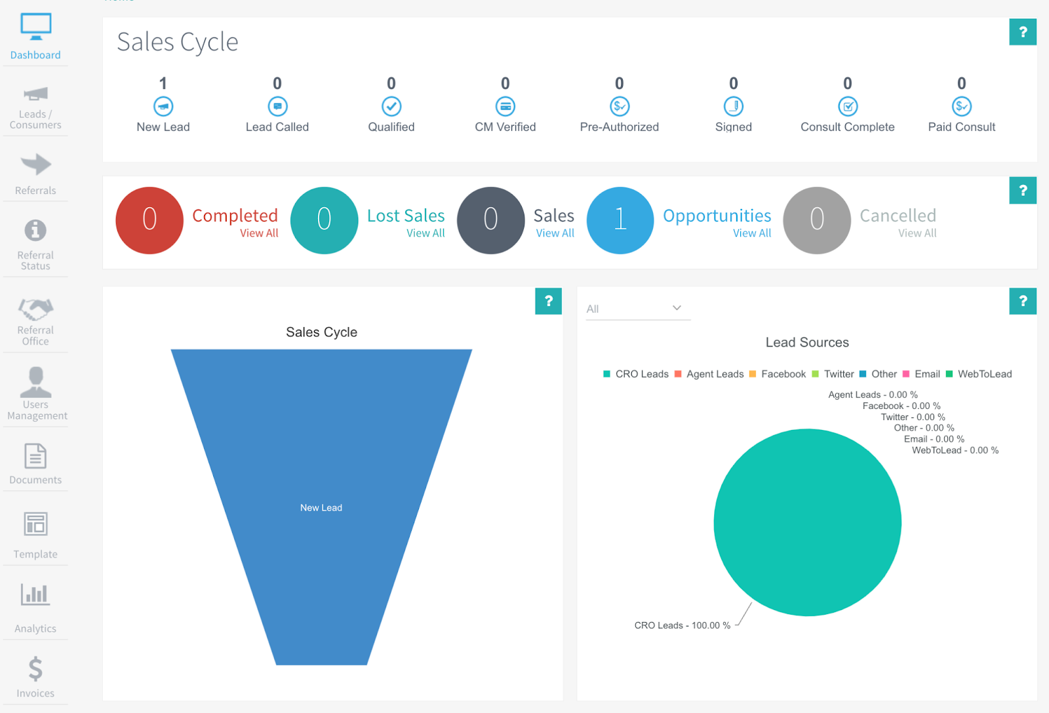The width and height of the screenshot is (1049, 713).
Task: Click the red Completed count circle
Action: [149, 220]
